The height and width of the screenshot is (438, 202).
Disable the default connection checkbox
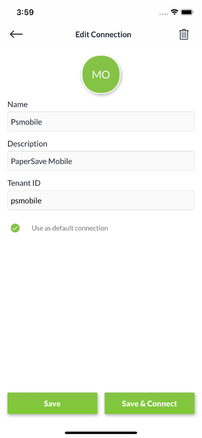pyautogui.click(x=15, y=228)
